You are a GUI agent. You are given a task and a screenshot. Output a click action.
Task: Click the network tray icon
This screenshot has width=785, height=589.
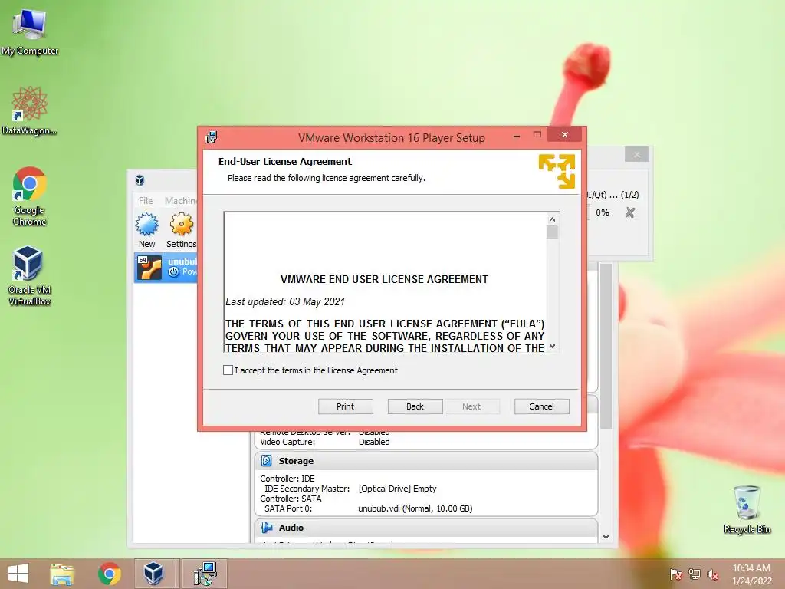tap(695, 574)
